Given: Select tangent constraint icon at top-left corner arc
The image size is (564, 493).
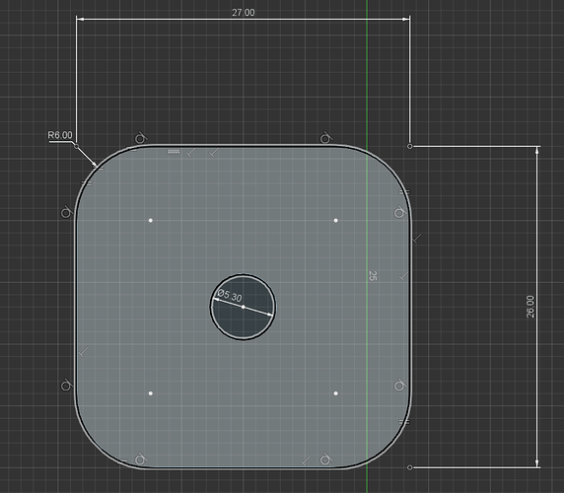Looking at the screenshot, I should click(141, 138).
